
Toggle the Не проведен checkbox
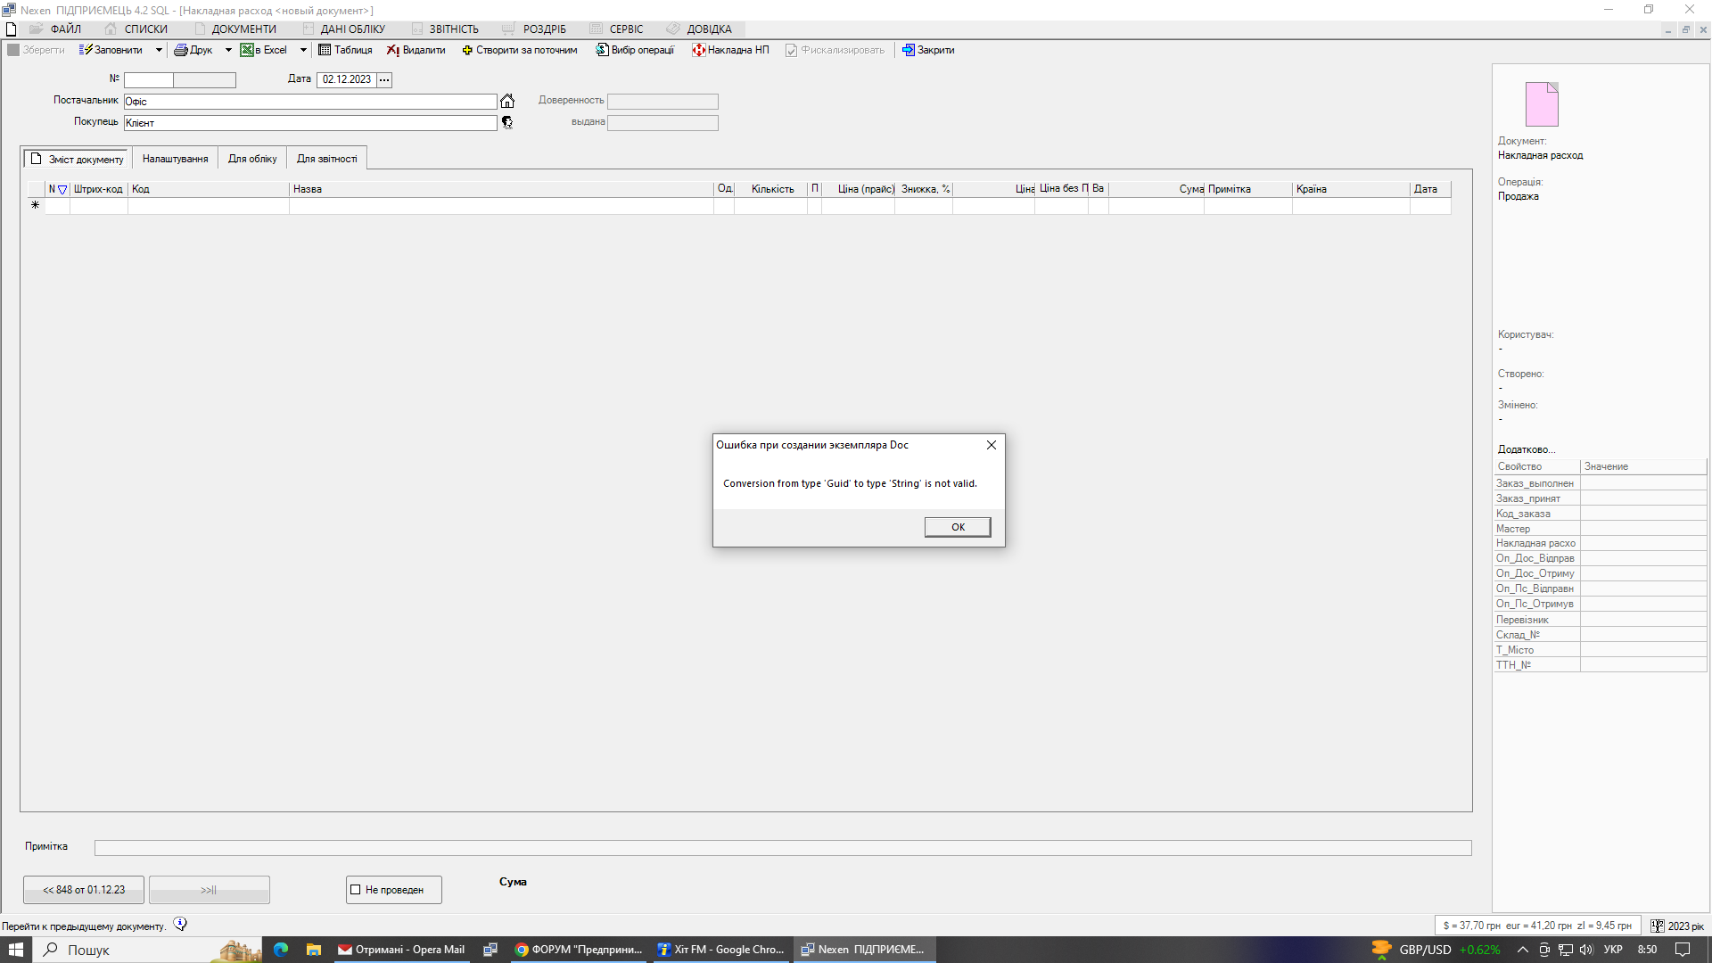356,890
